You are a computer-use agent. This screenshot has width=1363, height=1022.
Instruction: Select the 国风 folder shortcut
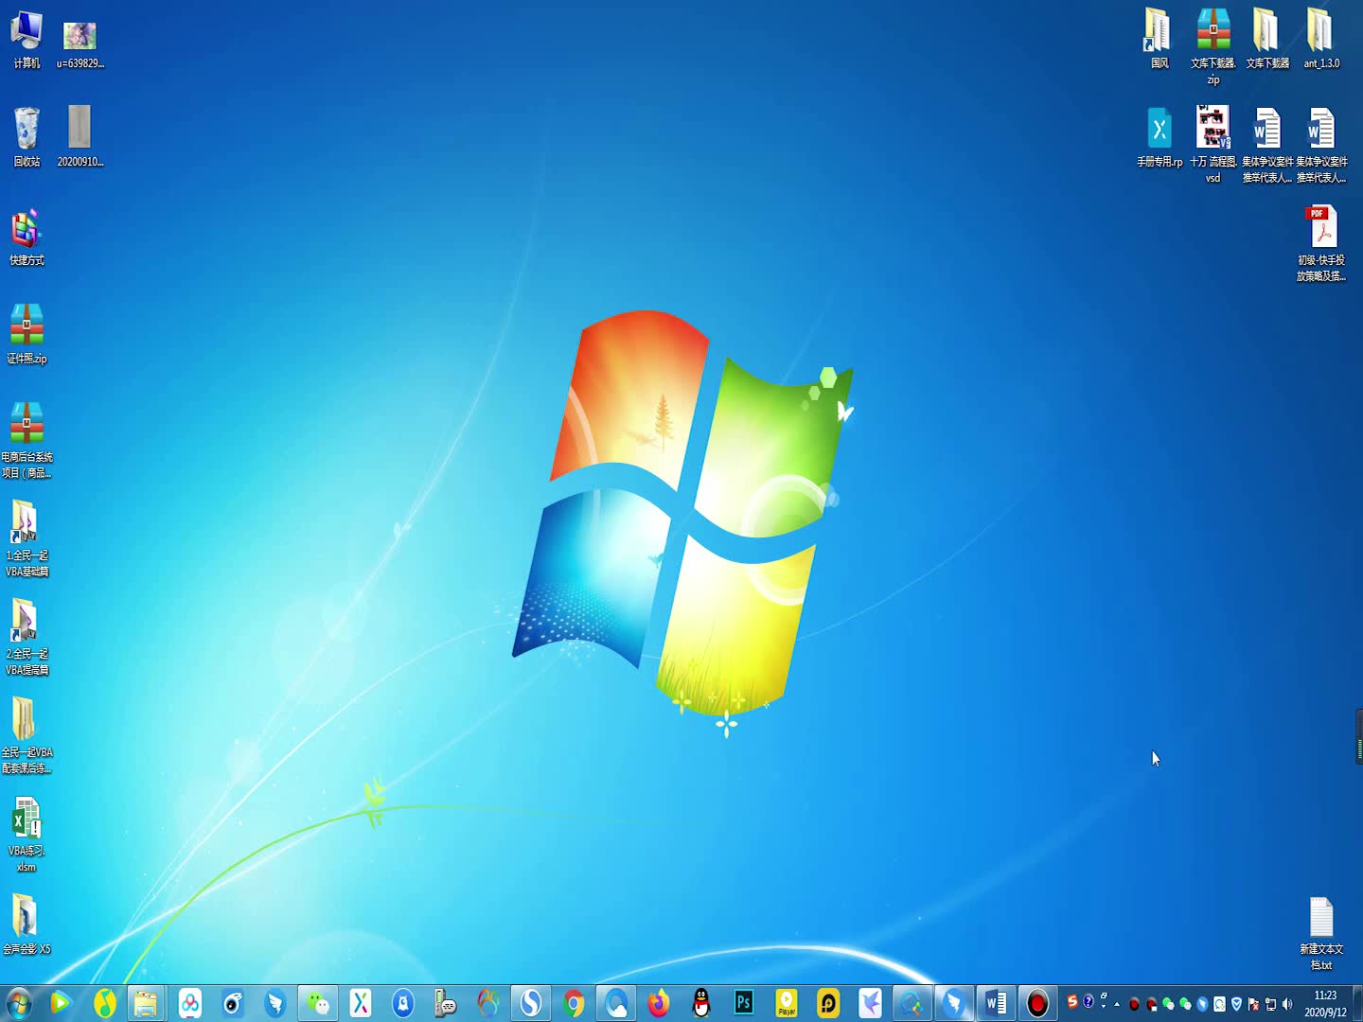[1159, 39]
